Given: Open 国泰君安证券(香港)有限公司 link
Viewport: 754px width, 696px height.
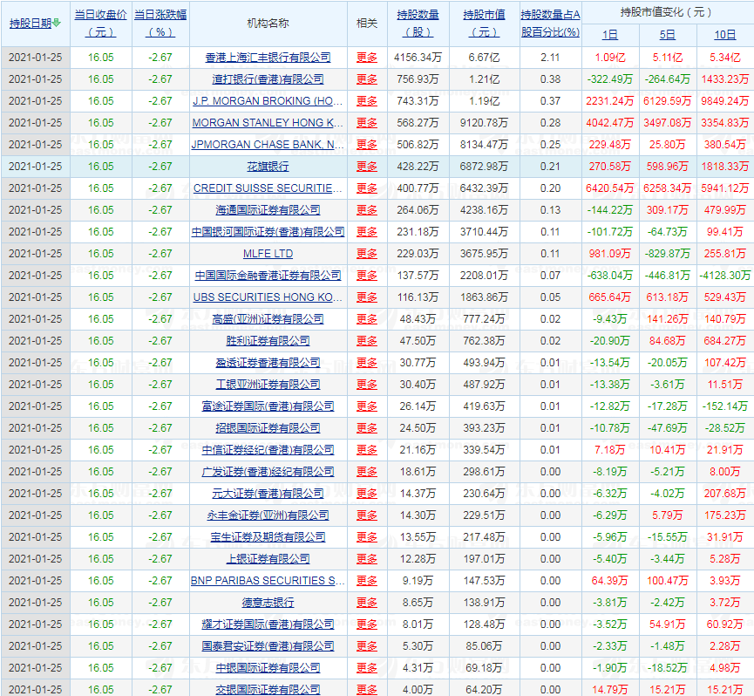Looking at the screenshot, I should 268,646.
